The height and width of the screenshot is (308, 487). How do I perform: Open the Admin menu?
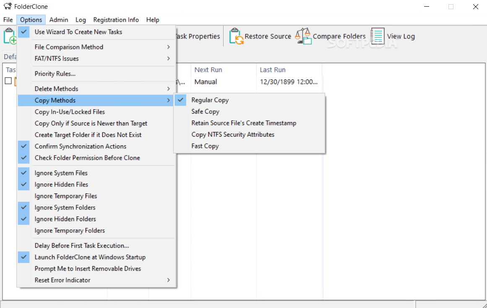[59, 20]
